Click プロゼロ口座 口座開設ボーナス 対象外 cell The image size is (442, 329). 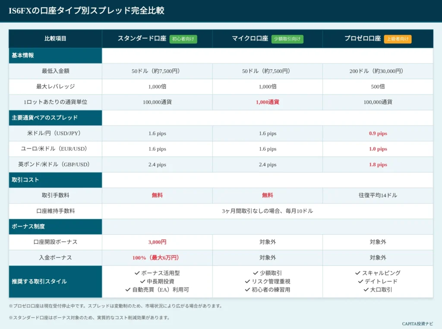(378, 242)
